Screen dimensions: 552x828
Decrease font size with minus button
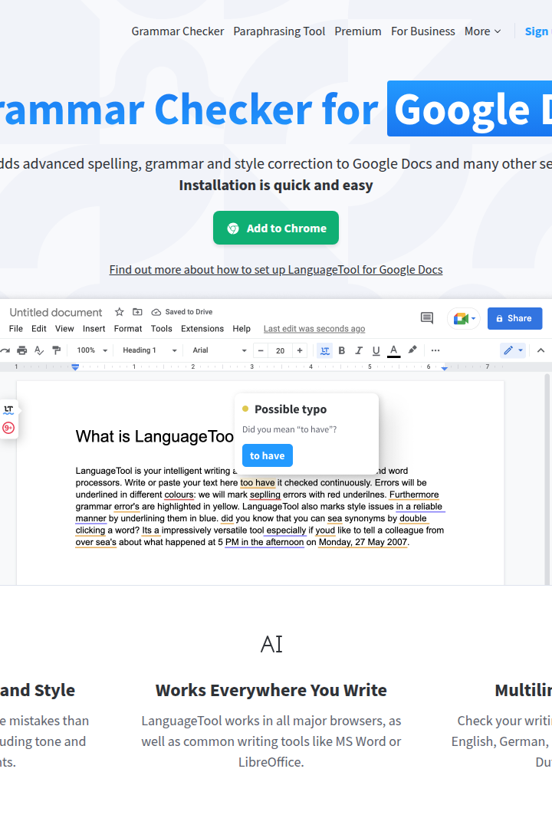[261, 350]
